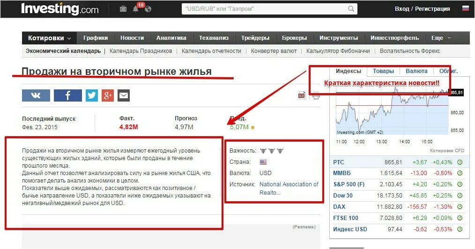This screenshot has height=249, width=475.
Task: Open the Новости menu
Action: tap(132, 38)
